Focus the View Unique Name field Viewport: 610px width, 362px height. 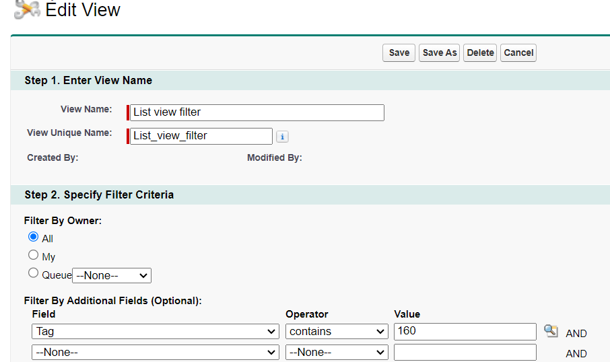(x=201, y=136)
